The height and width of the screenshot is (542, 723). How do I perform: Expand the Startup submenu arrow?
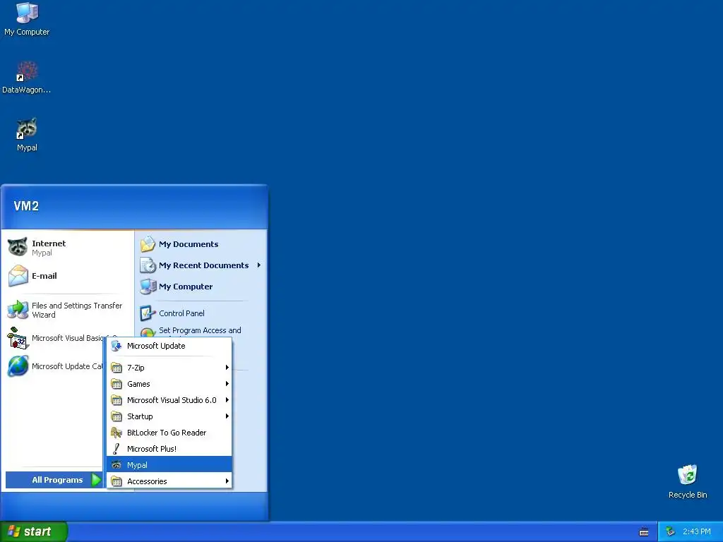(x=227, y=416)
